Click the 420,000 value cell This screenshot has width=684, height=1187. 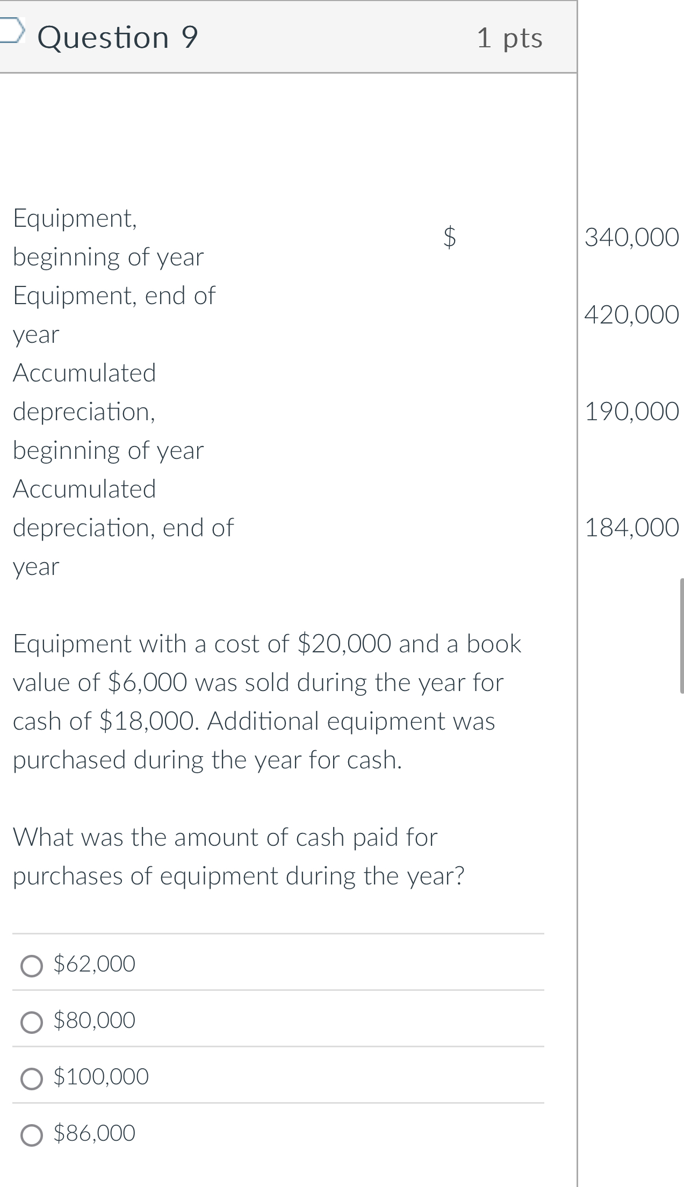(632, 315)
